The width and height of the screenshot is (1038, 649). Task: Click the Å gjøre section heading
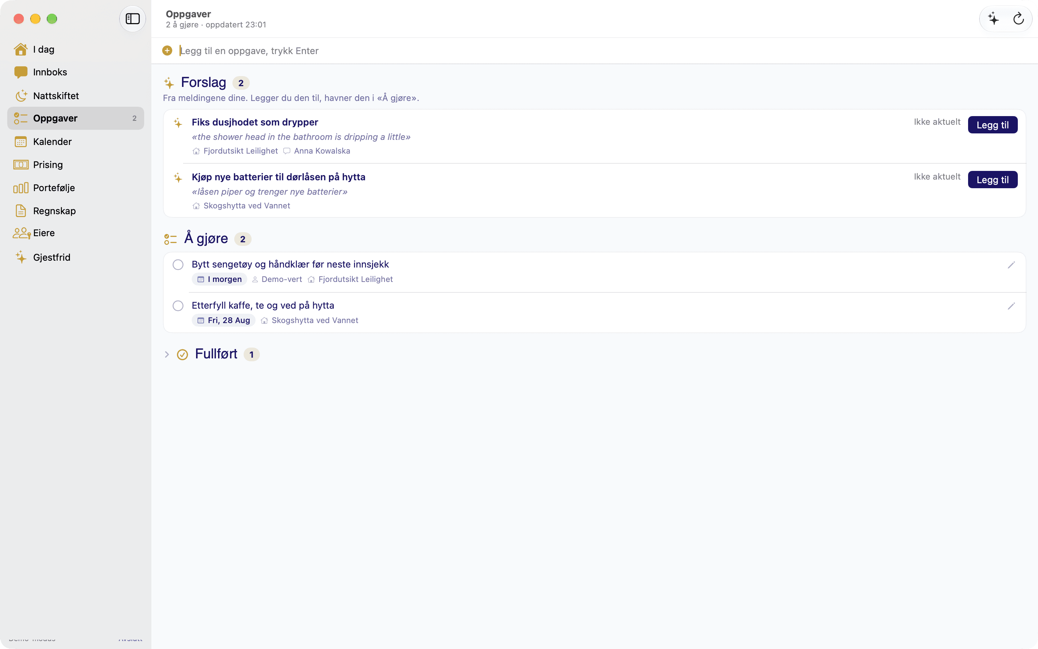tap(206, 238)
